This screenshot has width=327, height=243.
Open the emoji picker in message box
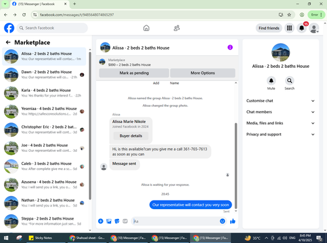point(222,221)
